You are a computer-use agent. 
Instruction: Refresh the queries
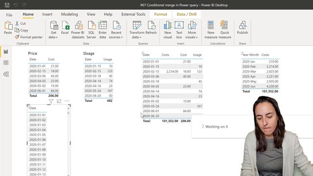click(x=151, y=28)
